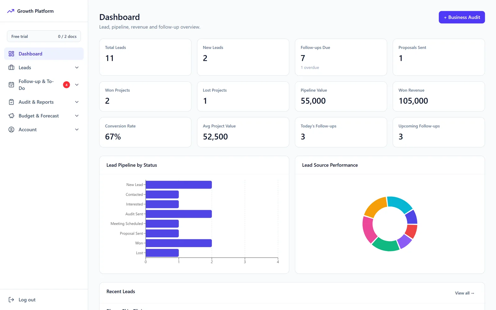This screenshot has height=310, width=496.
Task: Click the Meeting Scheduled axis label
Action: (127, 224)
